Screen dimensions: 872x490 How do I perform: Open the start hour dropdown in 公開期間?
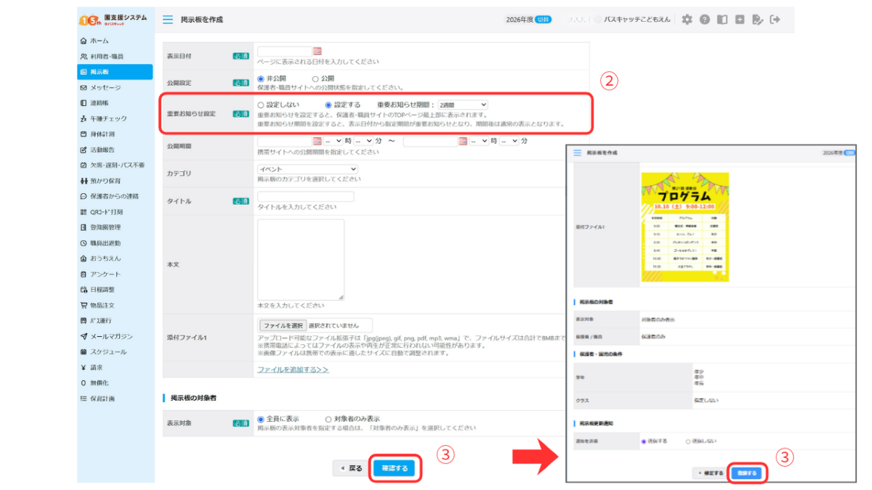click(x=333, y=141)
